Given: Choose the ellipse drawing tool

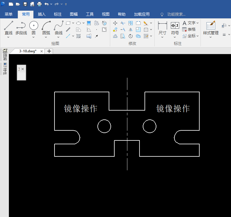Looking at the screenshot, I should (x=78, y=23).
